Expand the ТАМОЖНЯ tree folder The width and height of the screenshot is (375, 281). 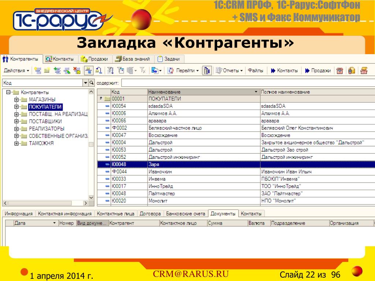16,143
